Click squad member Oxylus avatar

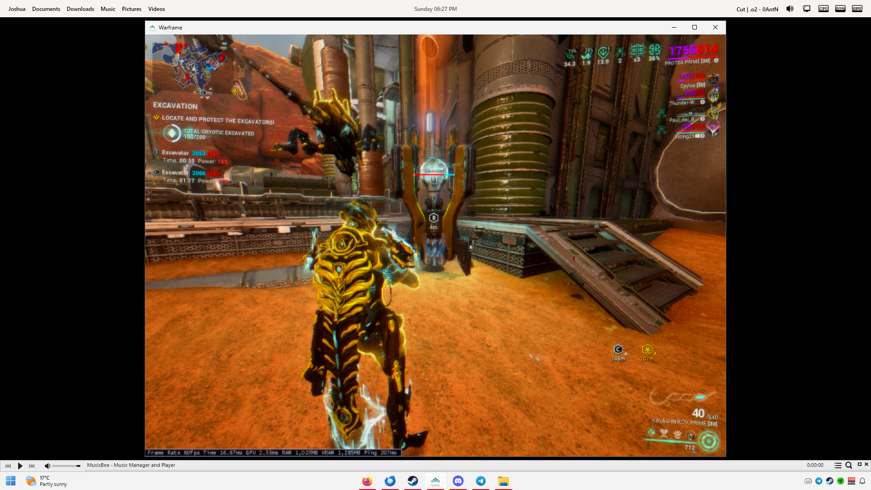[713, 79]
